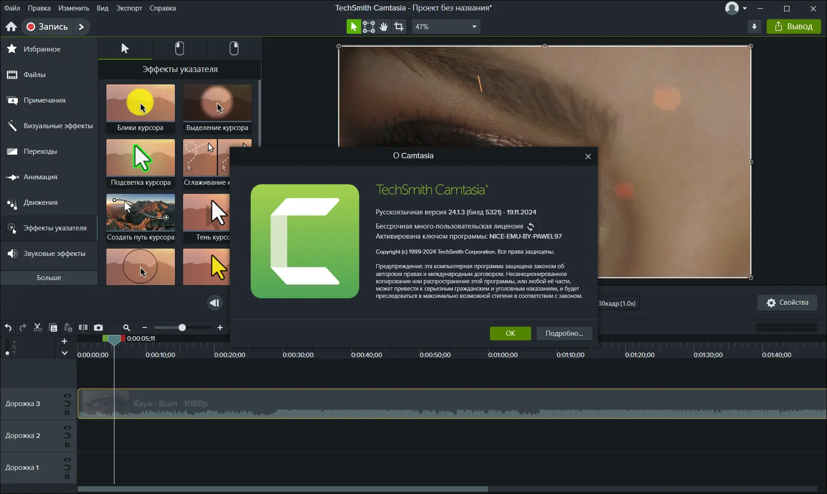Click the horizontal timeline scrollbar
Viewport: 827px width, 494px height.
tap(283, 489)
